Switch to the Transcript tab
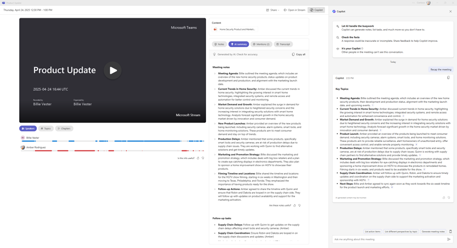Viewport: 457px width, 248px height. (283, 44)
